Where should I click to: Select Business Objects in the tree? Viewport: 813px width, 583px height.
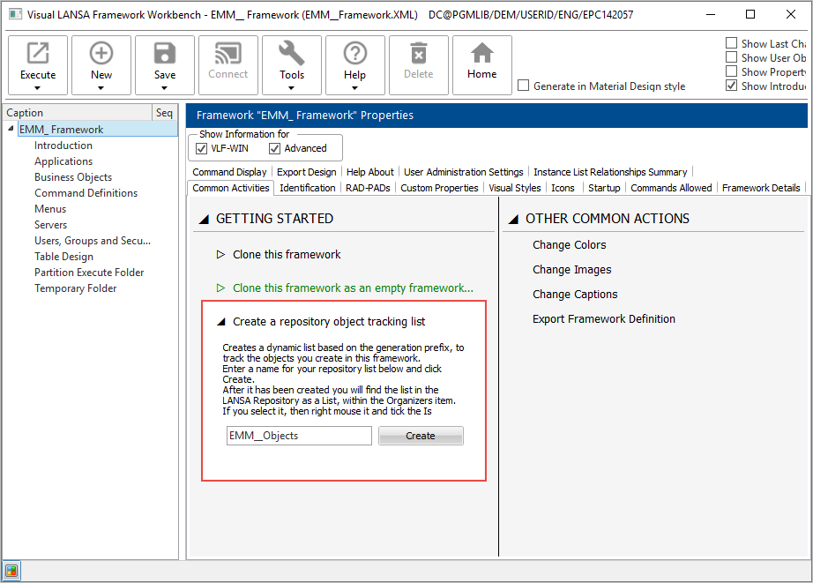tap(73, 177)
